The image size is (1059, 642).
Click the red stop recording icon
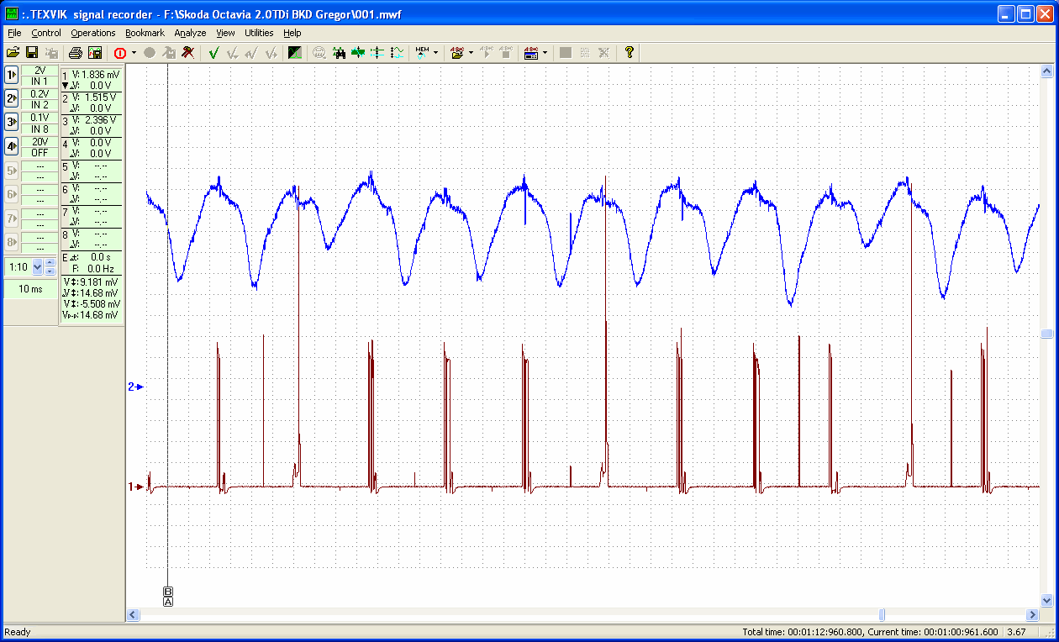pos(120,53)
